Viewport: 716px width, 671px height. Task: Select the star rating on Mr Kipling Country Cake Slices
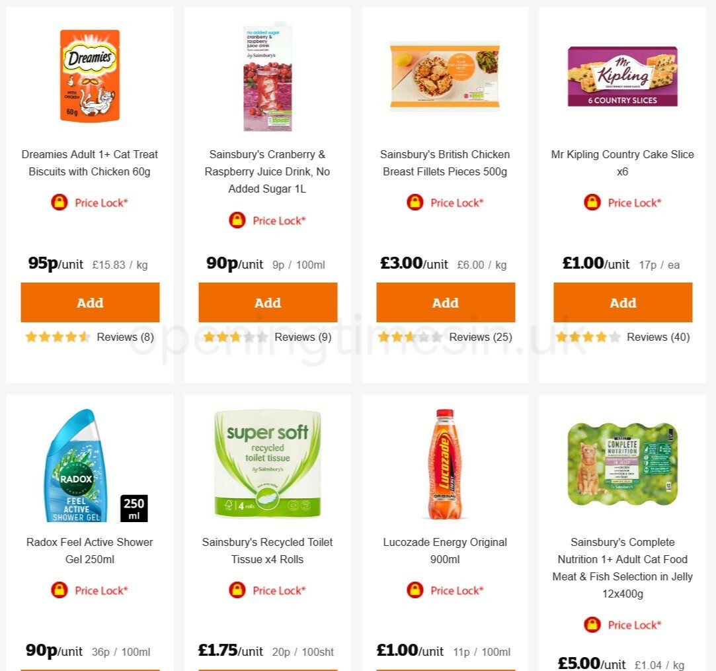pos(588,337)
